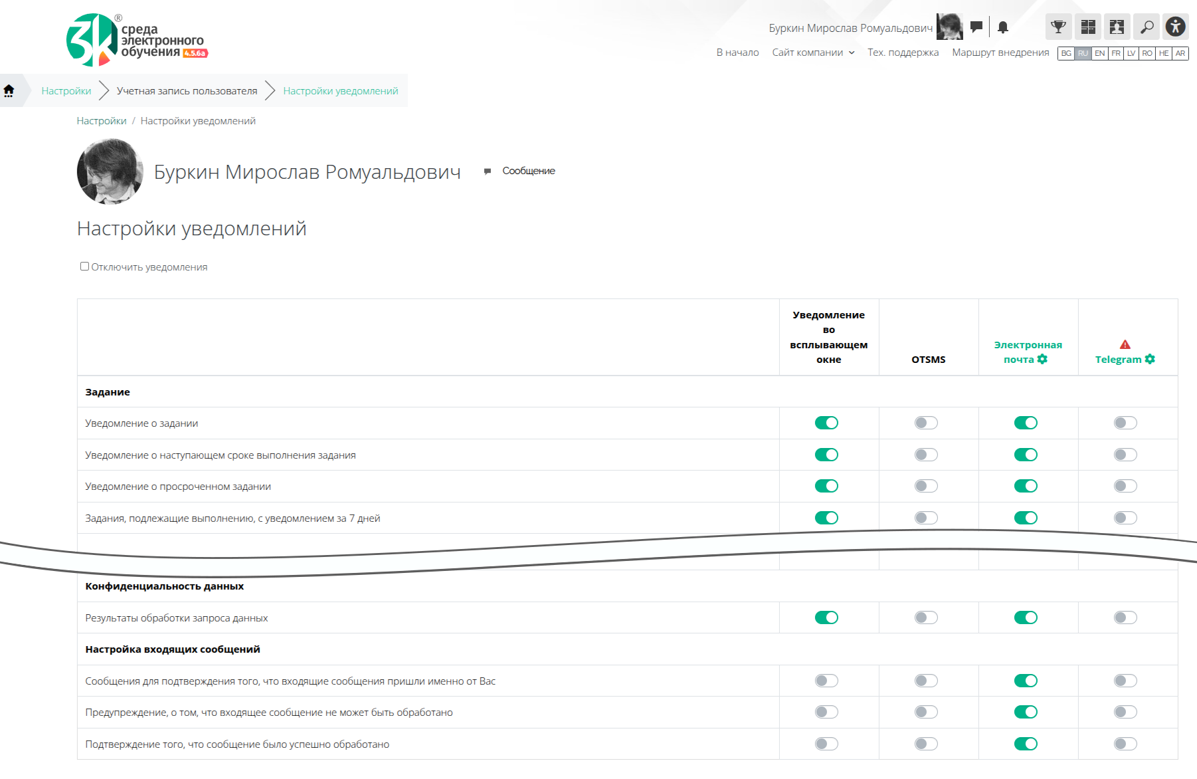Enable Telegram for Результаты обработки запроса данных

[x=1125, y=618]
